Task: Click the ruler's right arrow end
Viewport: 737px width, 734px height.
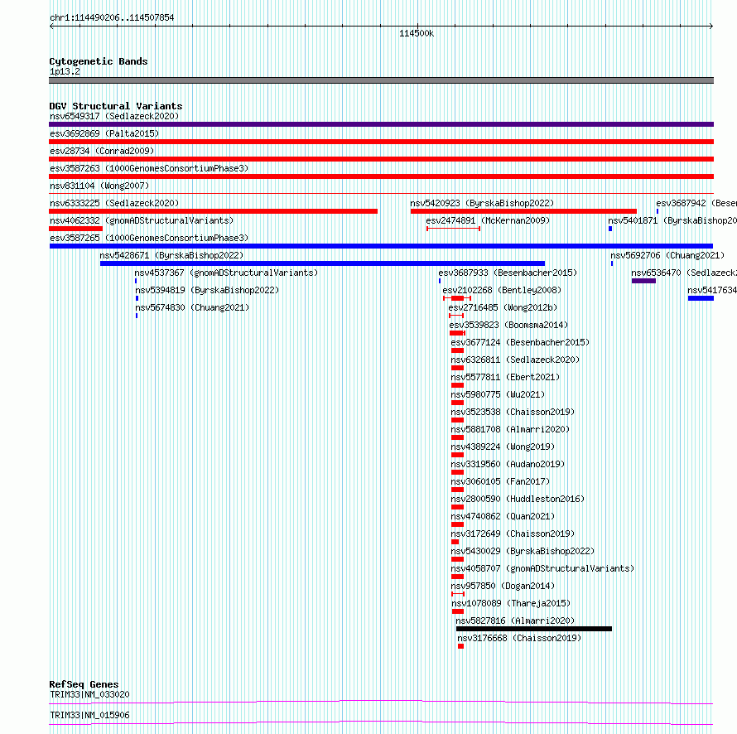Action: click(x=711, y=27)
